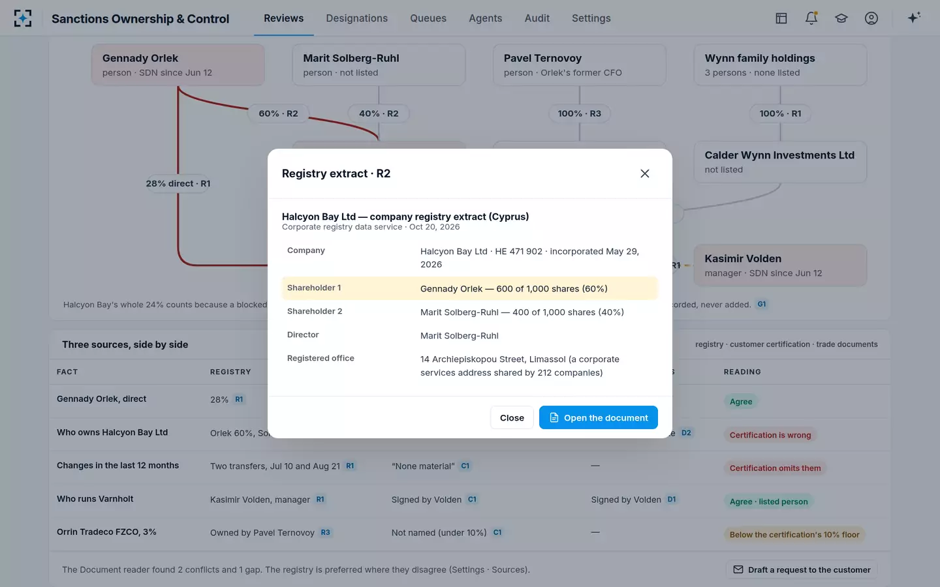Select the Marit Solberg-Ruhl person card
The image size is (940, 587).
point(379,65)
